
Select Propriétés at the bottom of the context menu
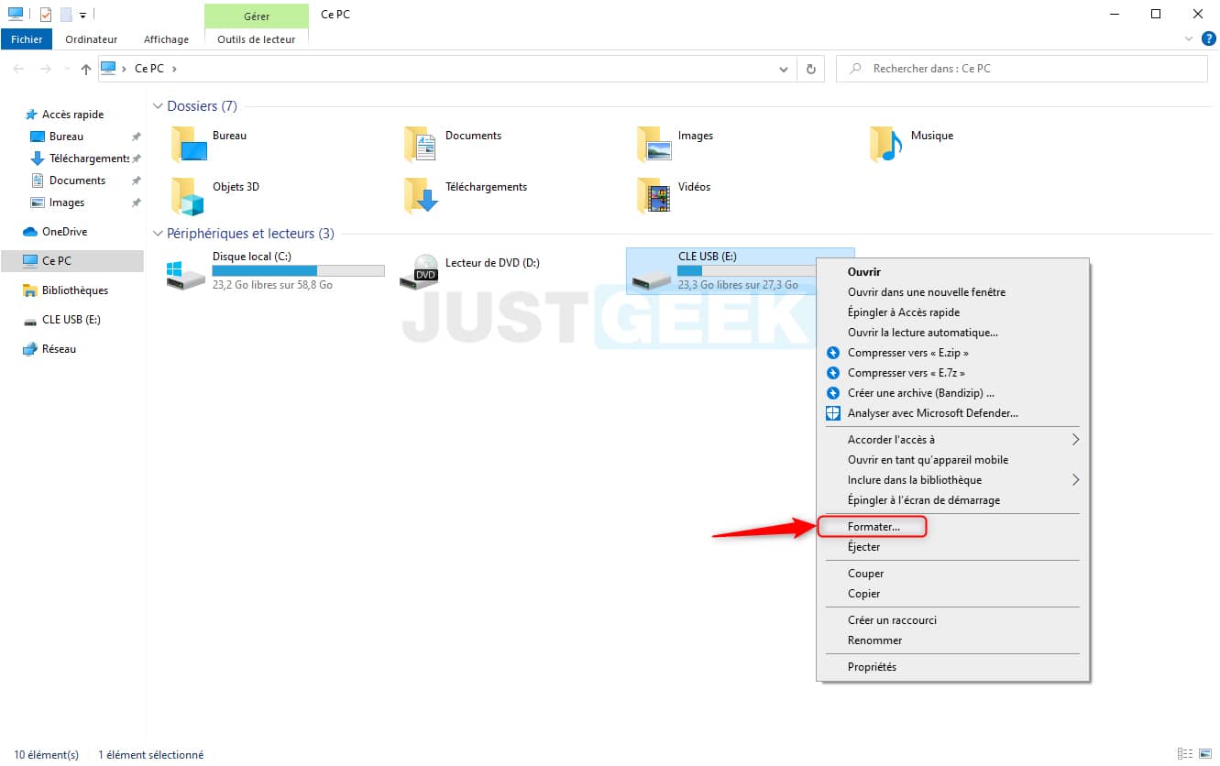(x=872, y=666)
